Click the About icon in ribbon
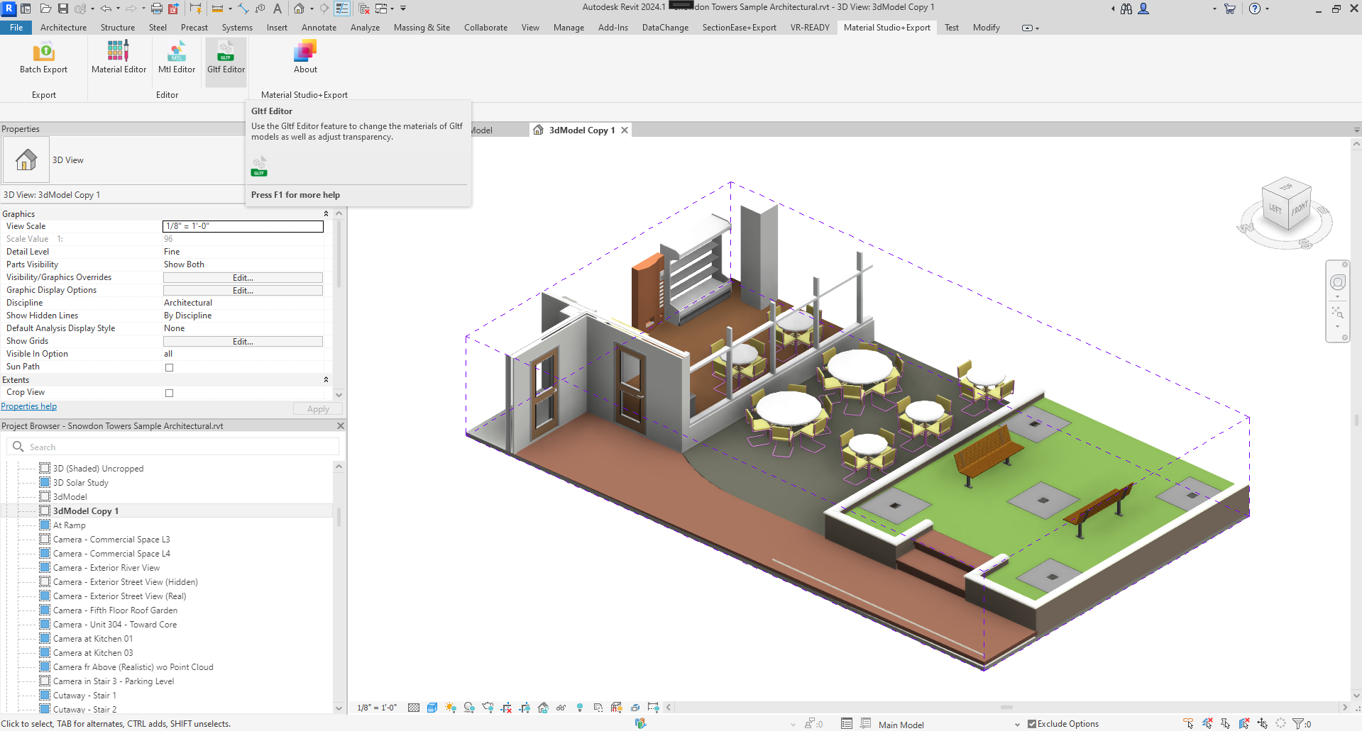1362x731 pixels. pos(305,57)
